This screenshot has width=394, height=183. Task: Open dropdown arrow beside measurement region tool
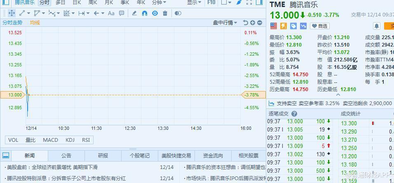point(73,13)
